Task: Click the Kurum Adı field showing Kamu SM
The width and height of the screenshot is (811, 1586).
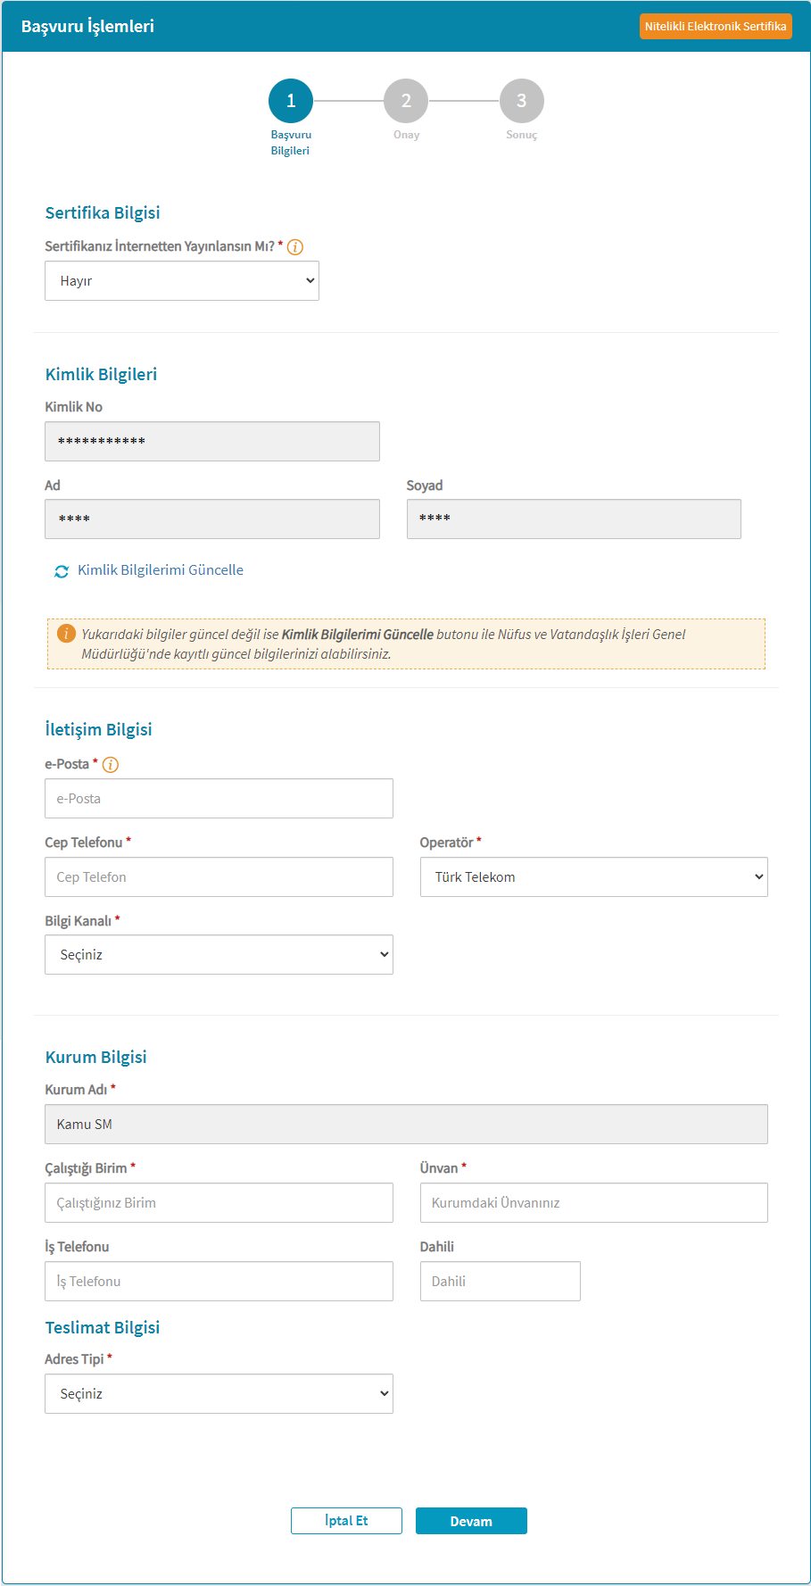Action: (x=406, y=1124)
